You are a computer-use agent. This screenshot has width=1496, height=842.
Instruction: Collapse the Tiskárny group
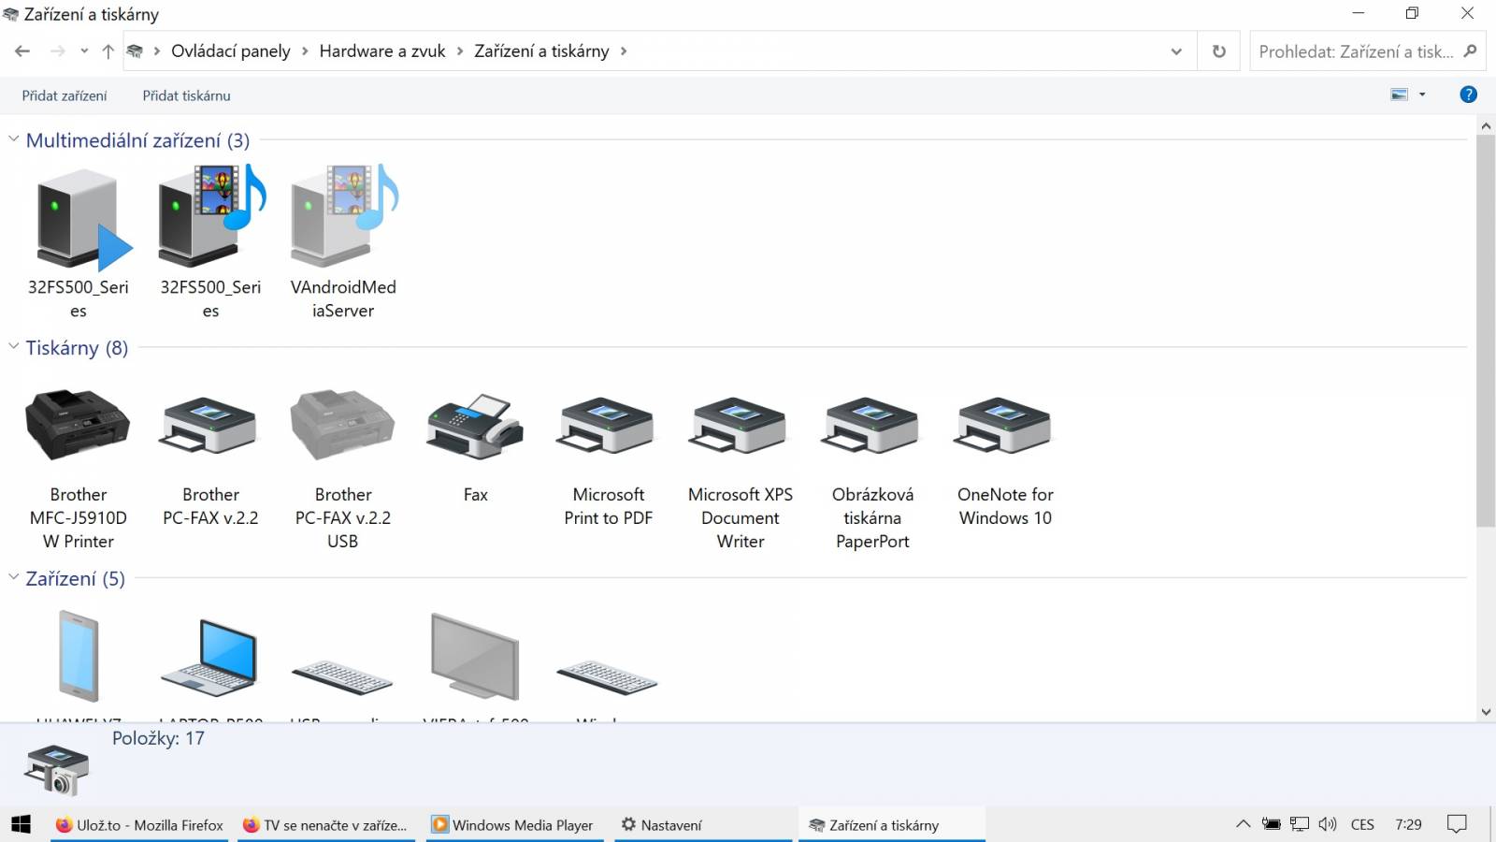click(13, 346)
